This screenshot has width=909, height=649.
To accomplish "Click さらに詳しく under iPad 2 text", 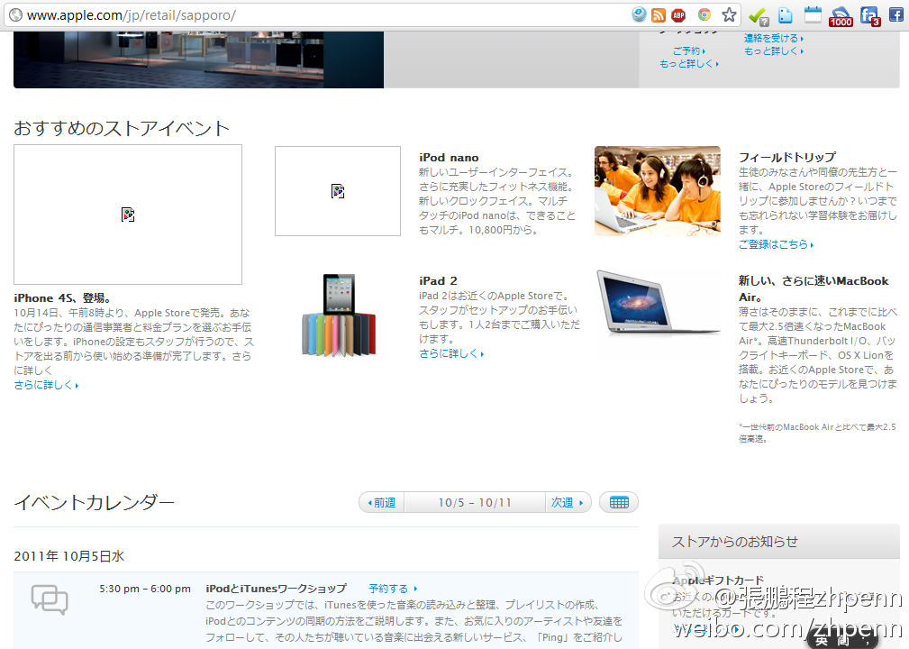I will click(x=451, y=353).
